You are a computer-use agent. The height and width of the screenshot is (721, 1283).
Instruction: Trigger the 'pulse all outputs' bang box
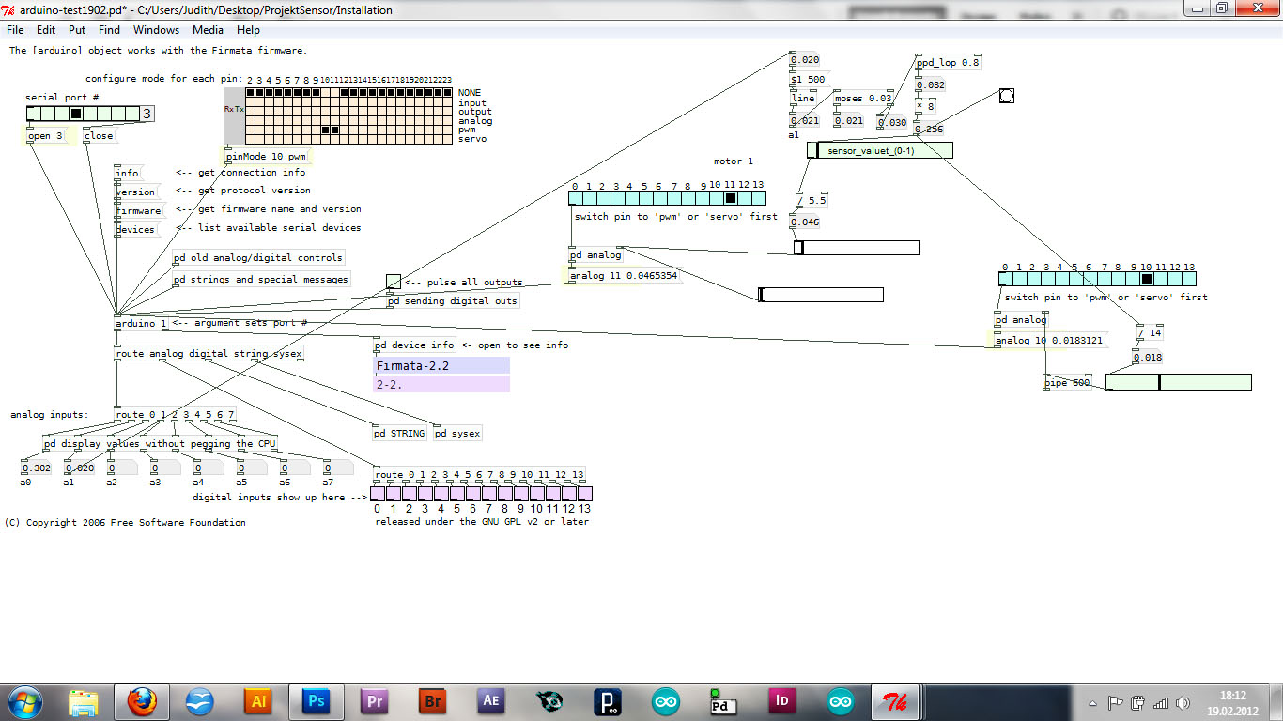394,282
